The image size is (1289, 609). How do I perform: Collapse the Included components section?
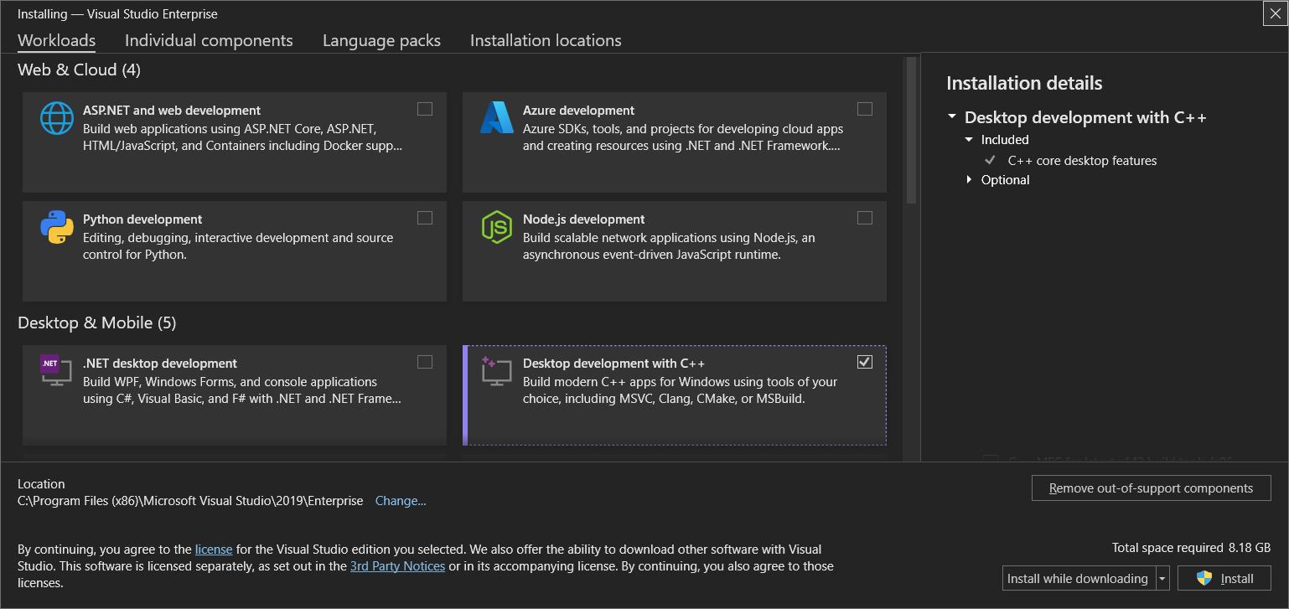point(970,140)
